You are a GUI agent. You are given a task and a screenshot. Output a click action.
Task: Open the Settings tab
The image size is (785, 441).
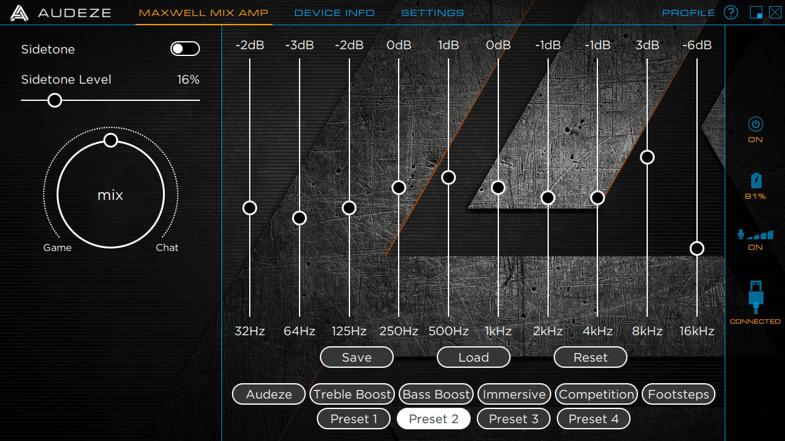[x=432, y=12]
